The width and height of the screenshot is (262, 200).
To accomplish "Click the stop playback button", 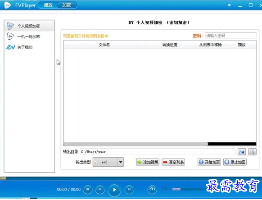I will [x=88, y=189].
